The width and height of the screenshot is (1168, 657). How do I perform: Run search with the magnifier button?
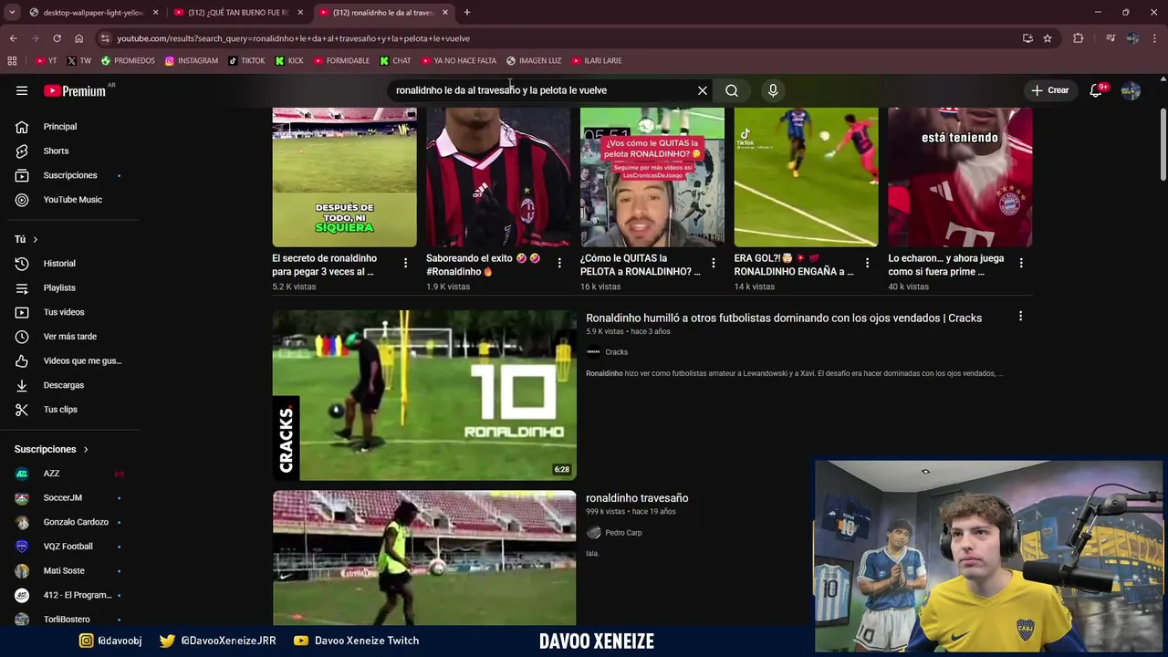[x=732, y=90]
